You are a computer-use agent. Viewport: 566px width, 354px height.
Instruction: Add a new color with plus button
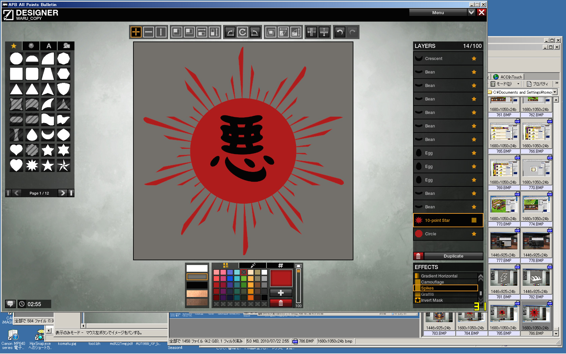[x=281, y=293]
